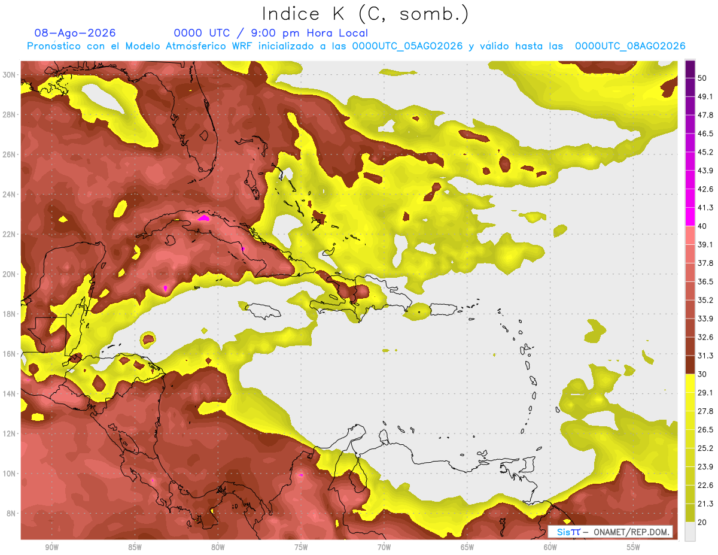
Task: Click the '35.2' colorbar value
Action: [705, 301]
